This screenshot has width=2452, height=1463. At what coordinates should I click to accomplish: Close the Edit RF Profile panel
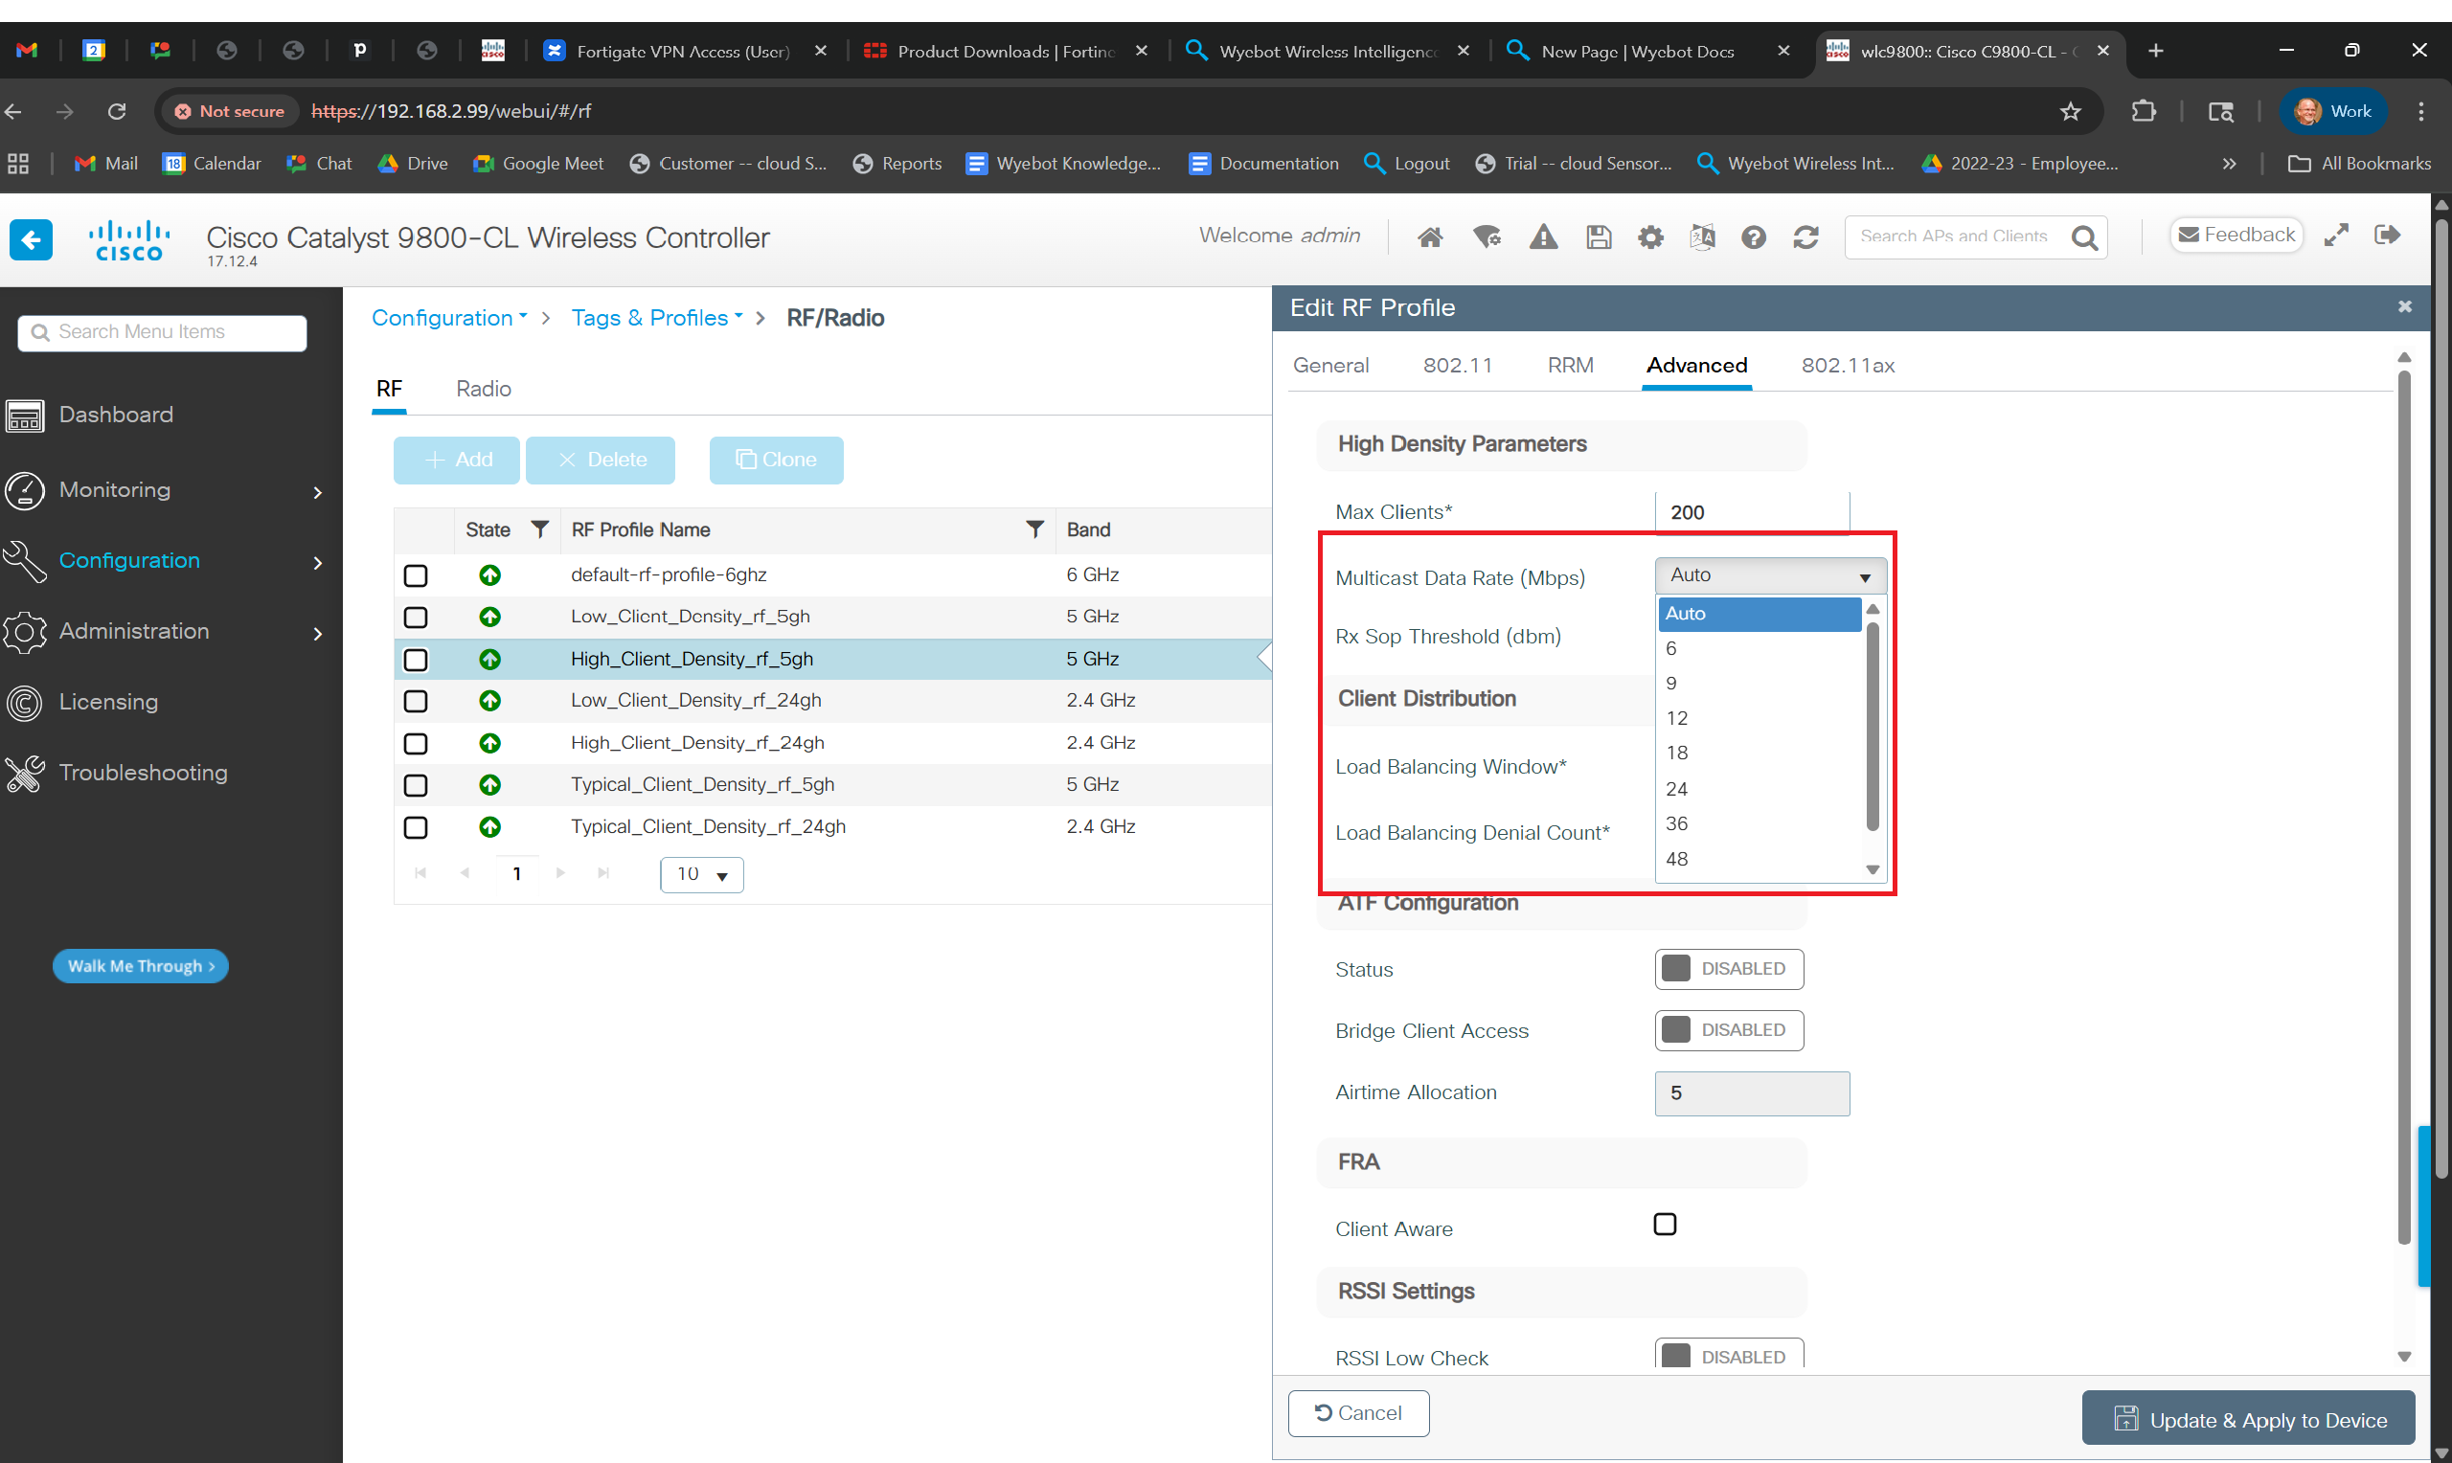2405,306
